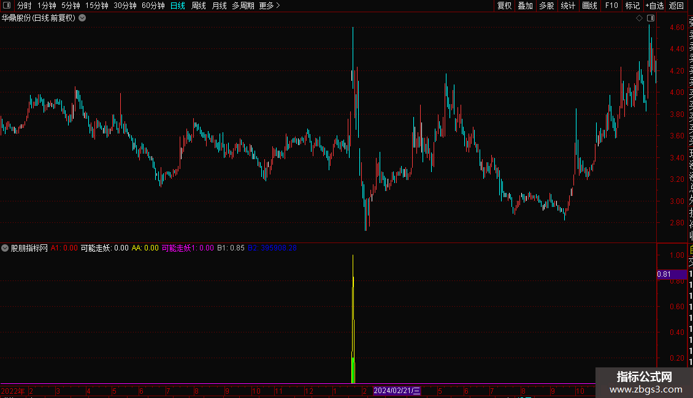This screenshot has height=398, width=693.
Task: Click the B2: 395908.28 blue value
Action: (272, 248)
